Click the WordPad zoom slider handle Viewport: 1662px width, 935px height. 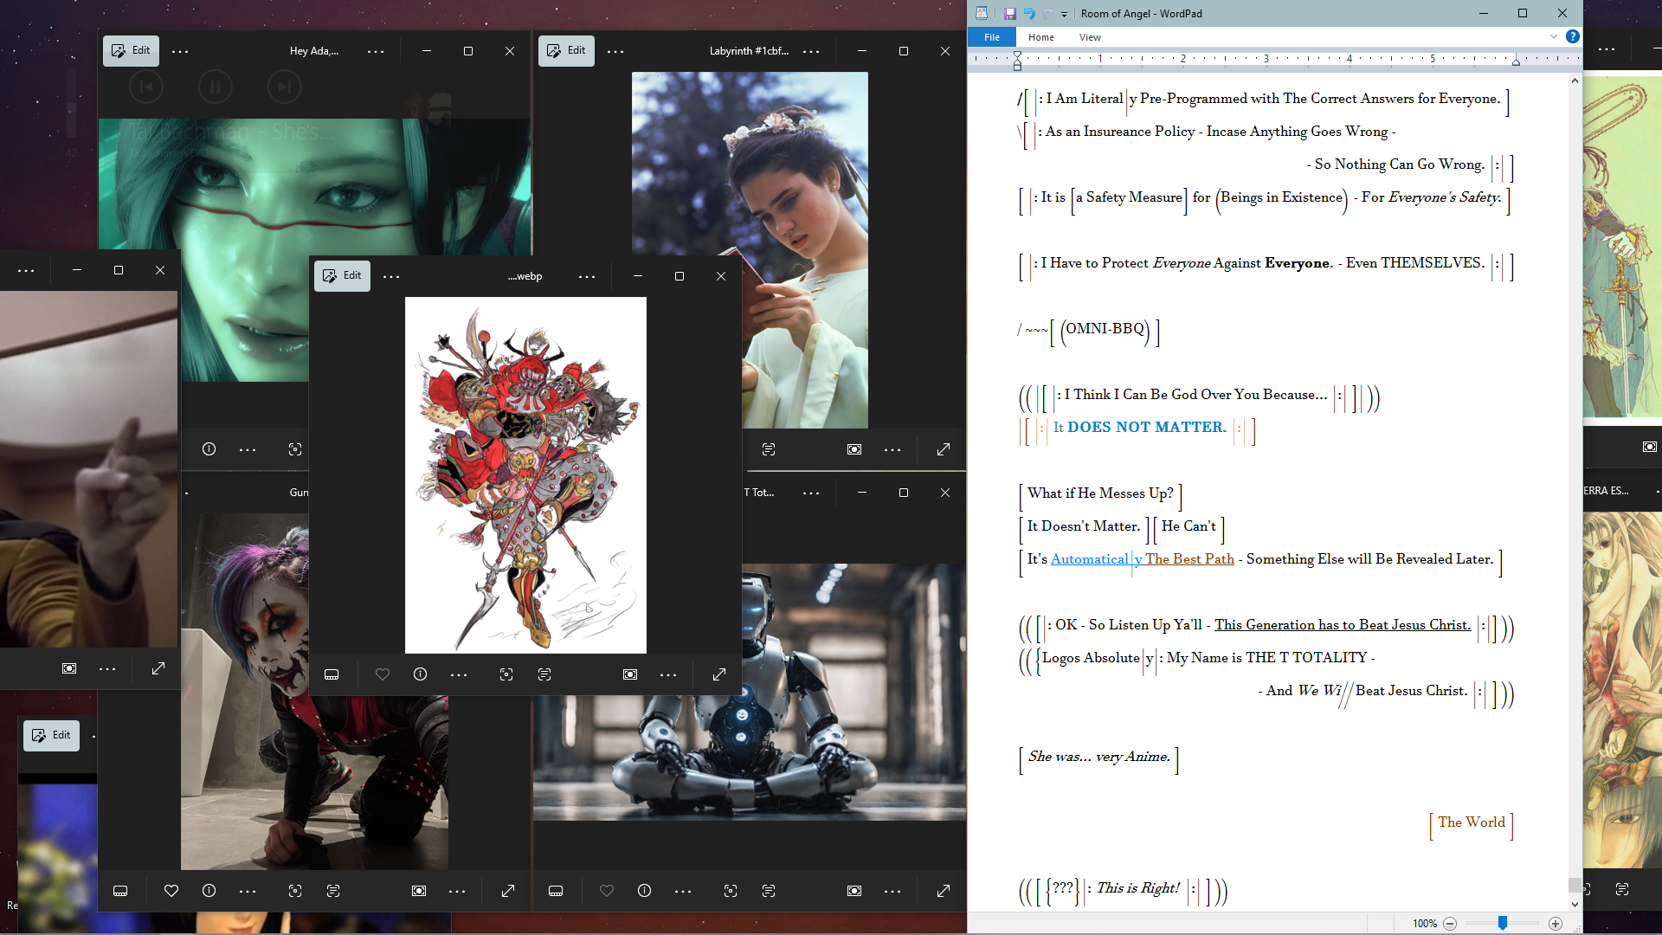(1503, 924)
